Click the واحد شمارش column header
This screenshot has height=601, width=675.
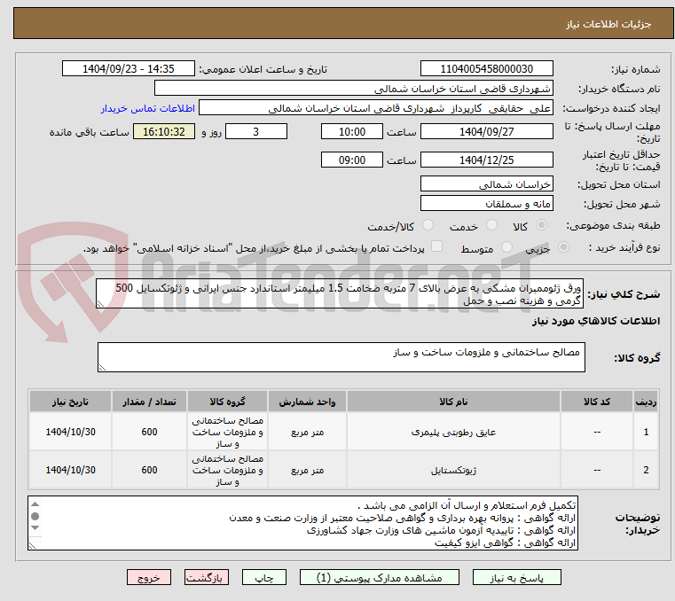[307, 402]
